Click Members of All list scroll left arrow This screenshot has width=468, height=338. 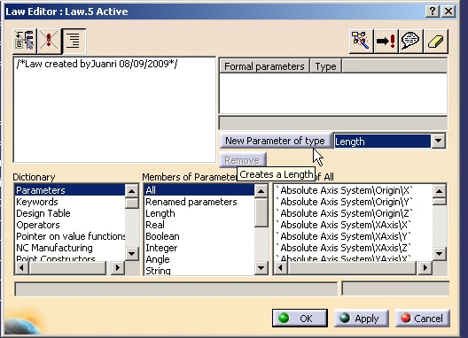click(281, 268)
